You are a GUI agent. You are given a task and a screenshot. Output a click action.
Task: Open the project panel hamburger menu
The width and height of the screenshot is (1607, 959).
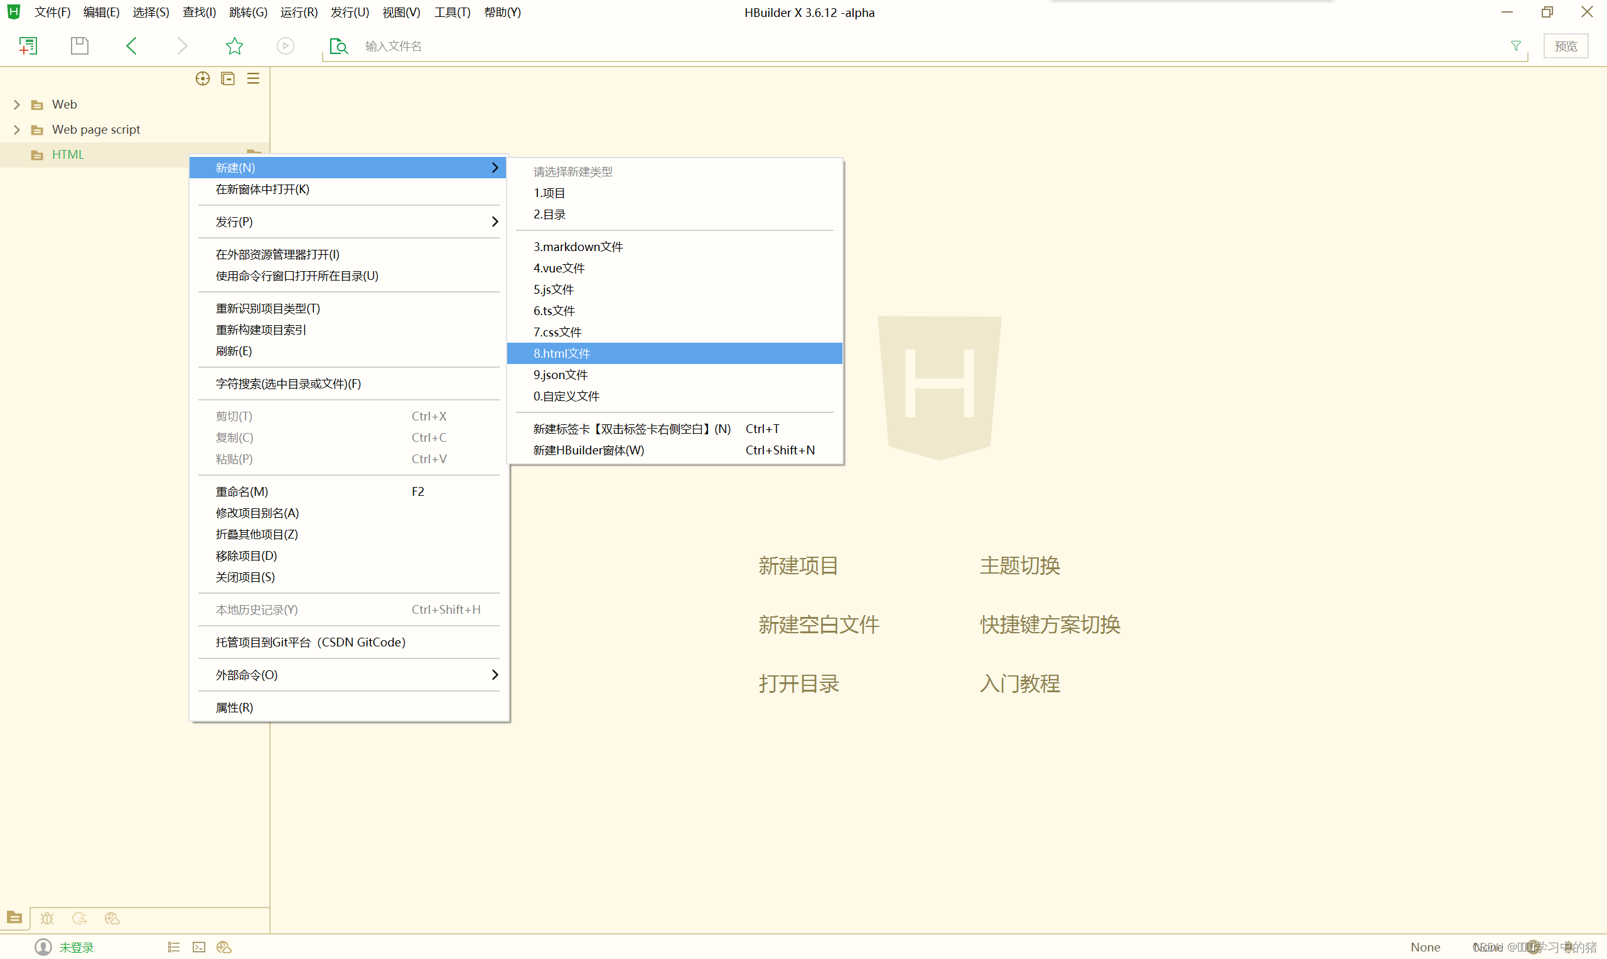click(x=254, y=79)
